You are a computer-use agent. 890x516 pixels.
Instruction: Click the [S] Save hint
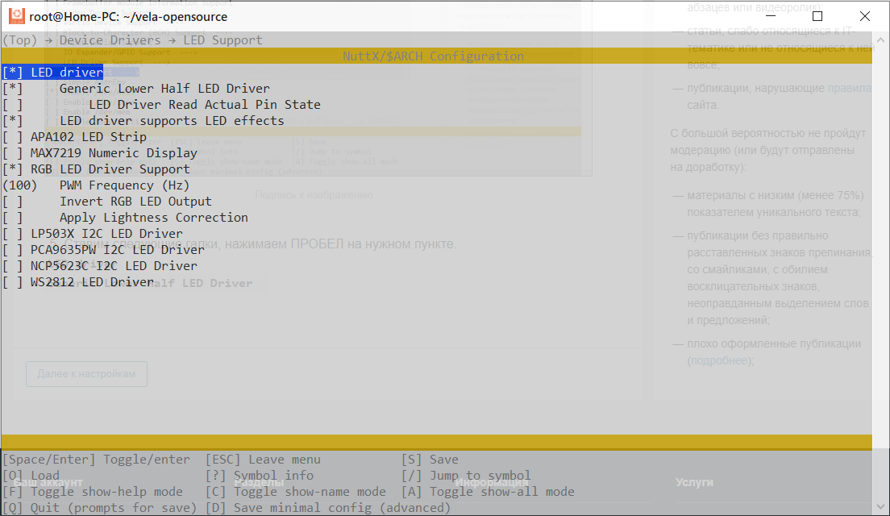click(x=430, y=460)
